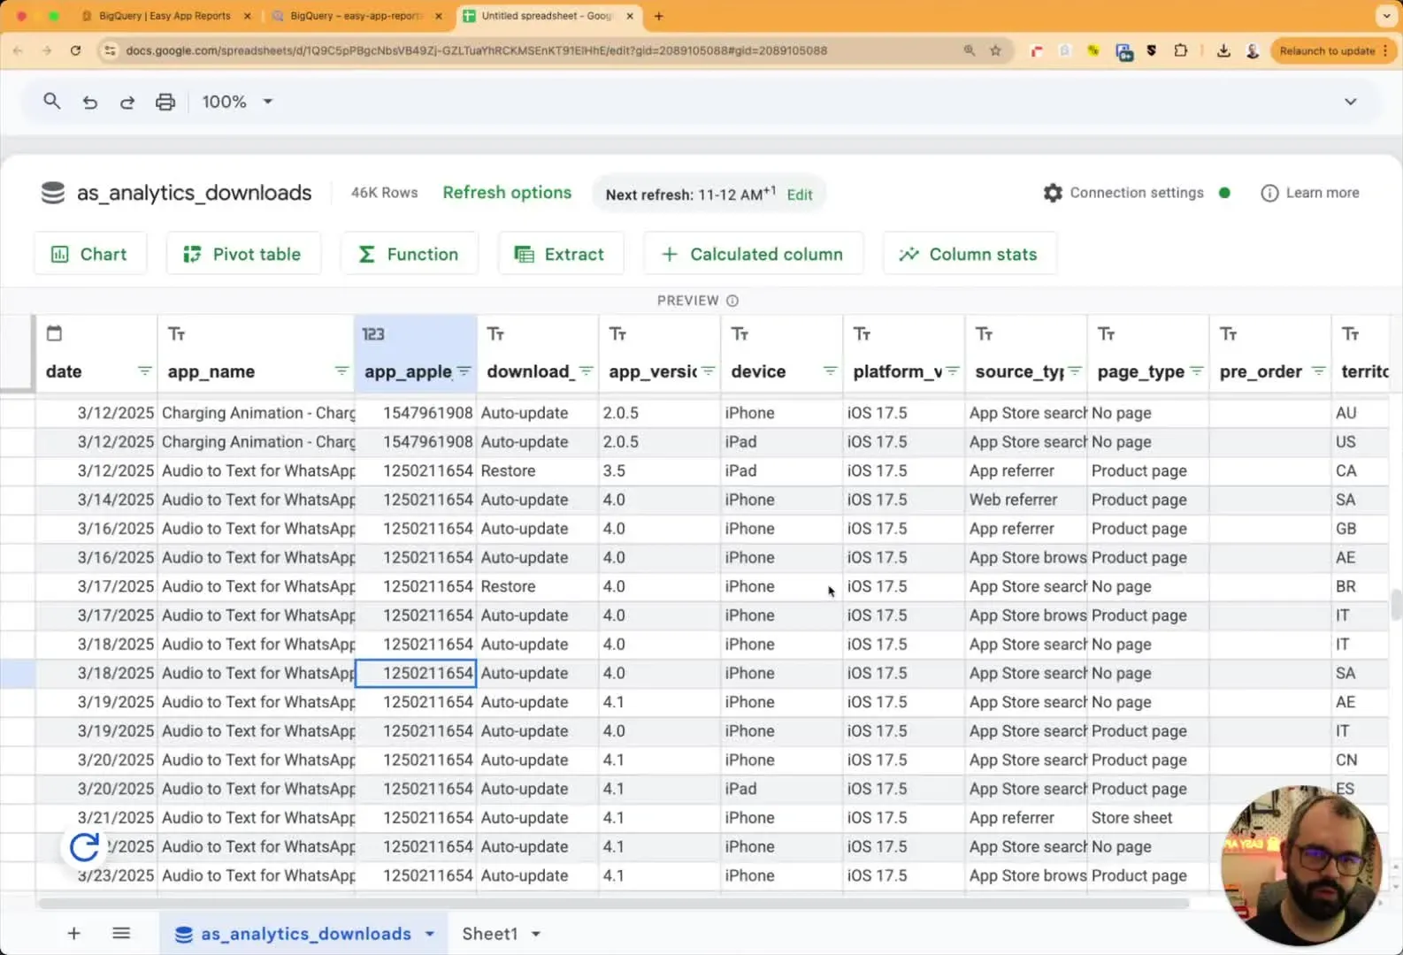Close the Untitled spreadsheet browser tab
1403x955 pixels.
click(x=630, y=16)
